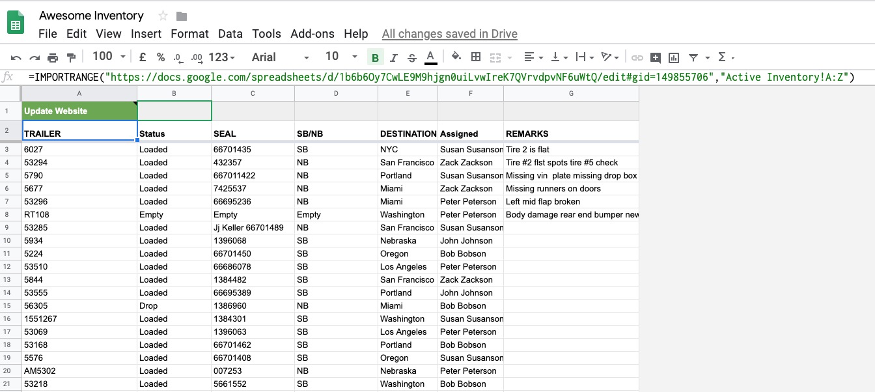This screenshot has height=392, width=875.
Task: Open horizontal align dropdown
Action: [x=534, y=57]
